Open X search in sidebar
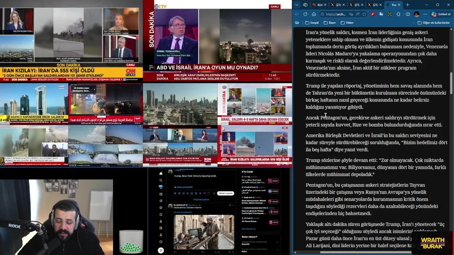The height and width of the screenshot is (255, 454). tap(161, 180)
